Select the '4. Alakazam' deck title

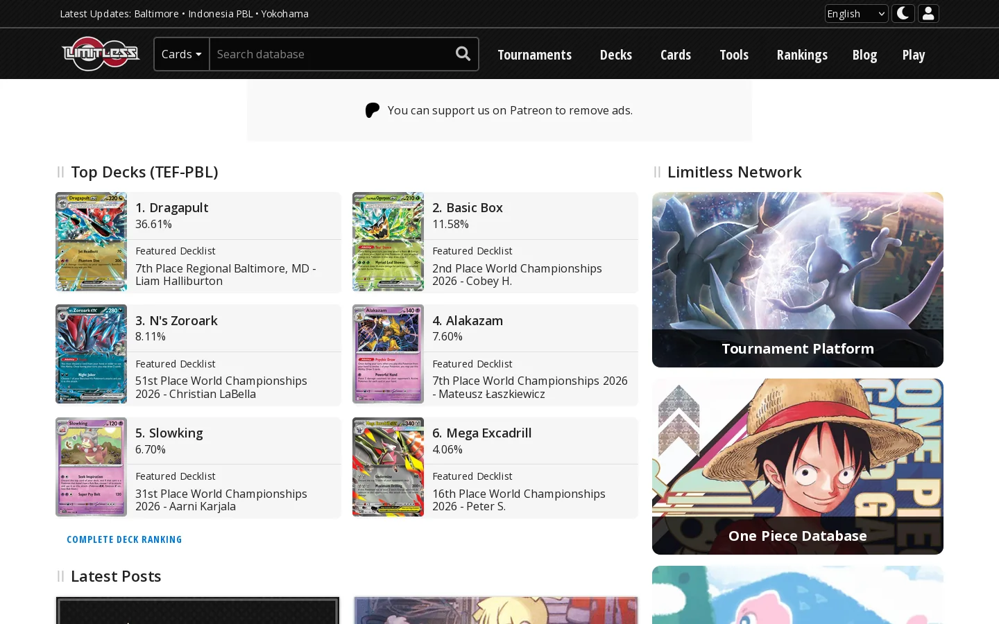coord(468,320)
